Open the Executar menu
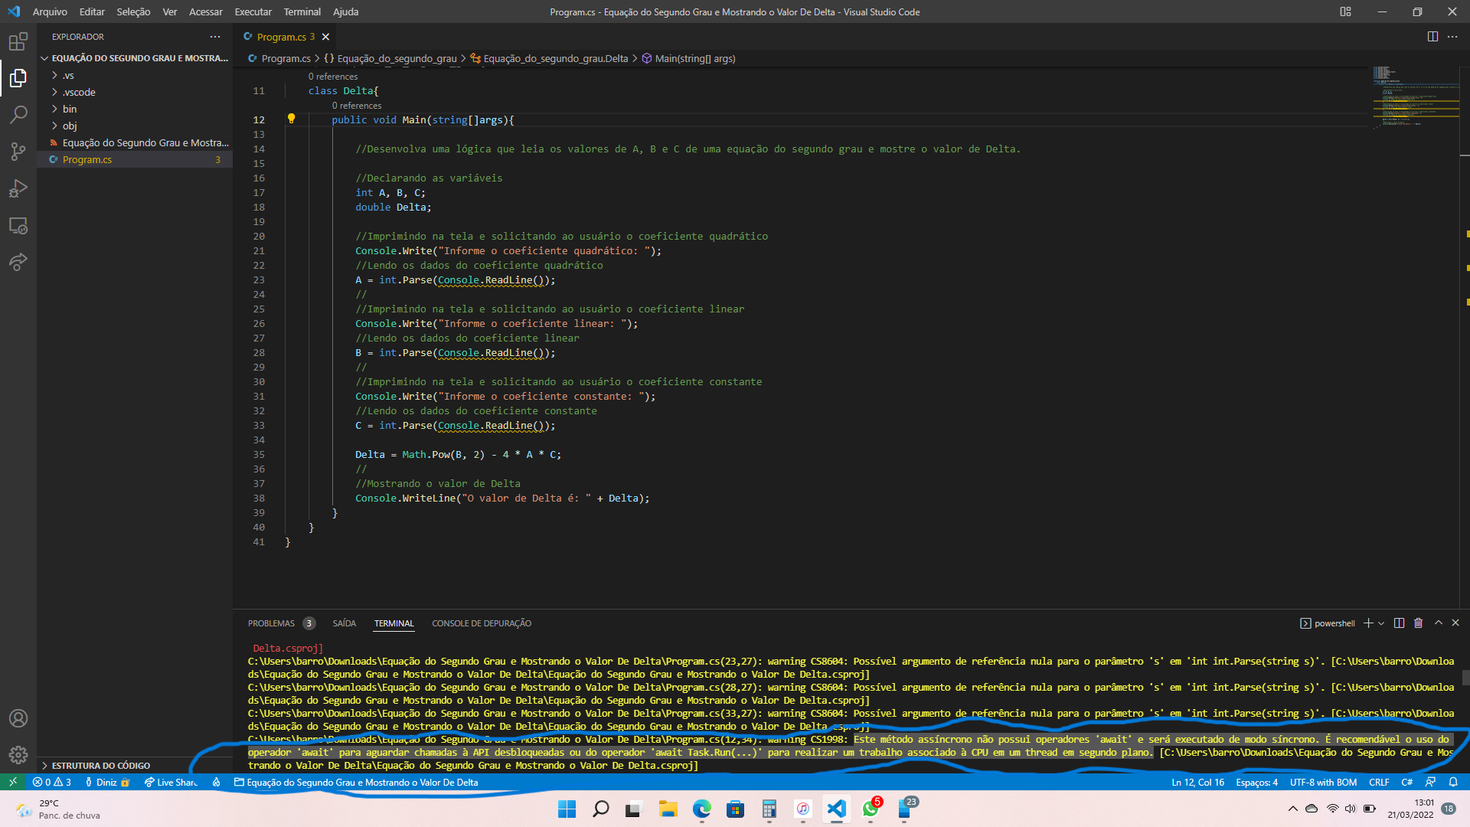Viewport: 1470px width, 827px height. pyautogui.click(x=253, y=11)
